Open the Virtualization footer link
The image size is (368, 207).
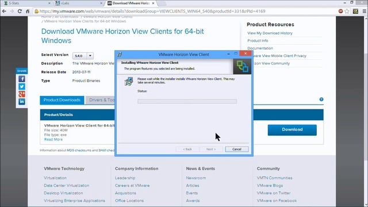click(55, 178)
